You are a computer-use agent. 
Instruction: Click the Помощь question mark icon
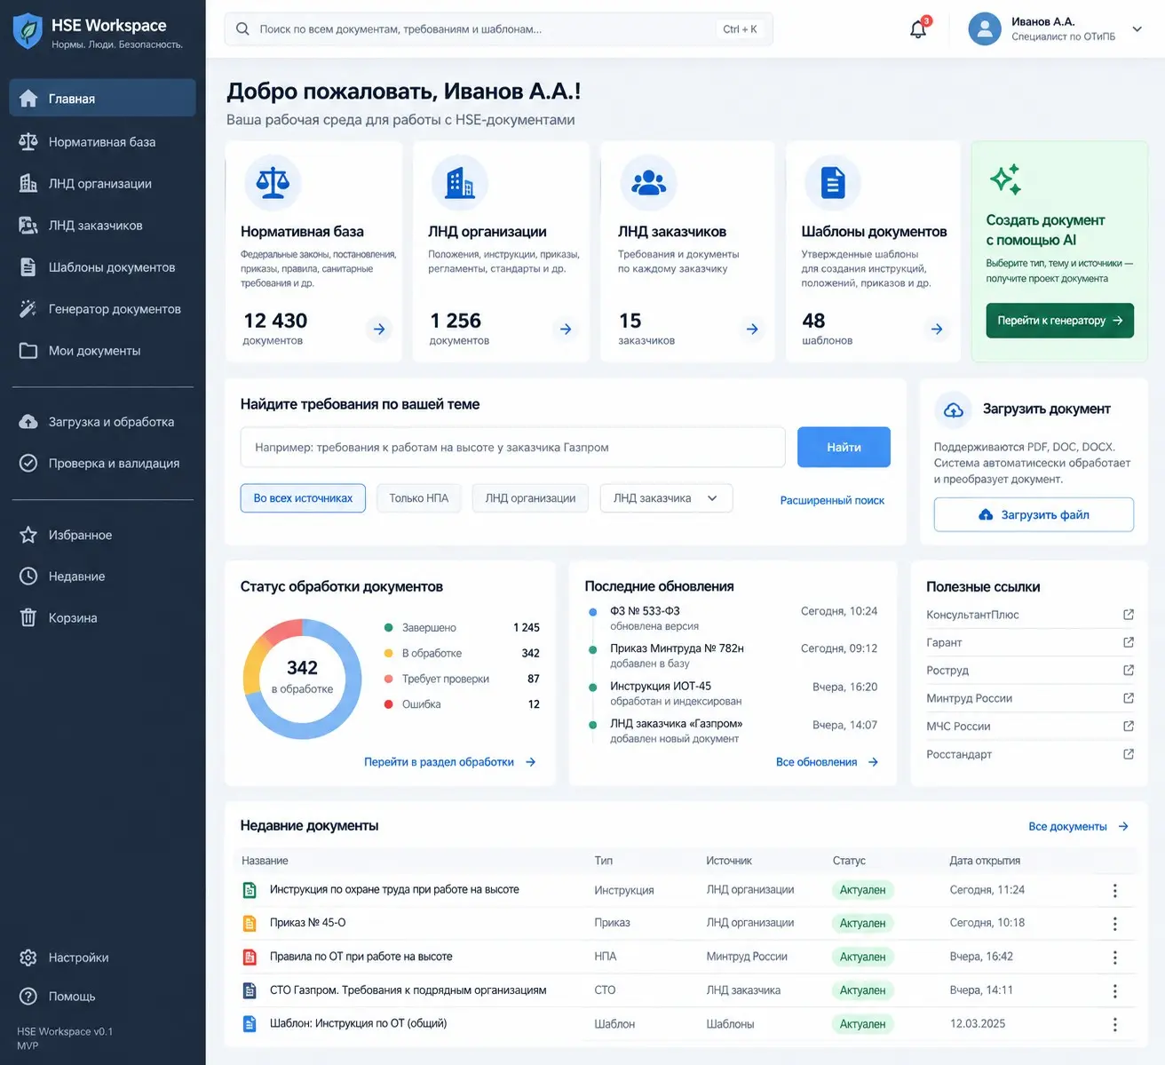coord(28,997)
